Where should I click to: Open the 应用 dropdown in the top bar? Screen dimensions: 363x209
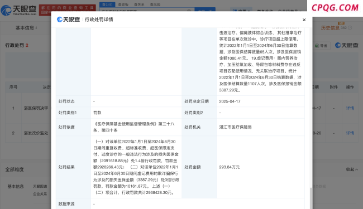tap(241, 11)
